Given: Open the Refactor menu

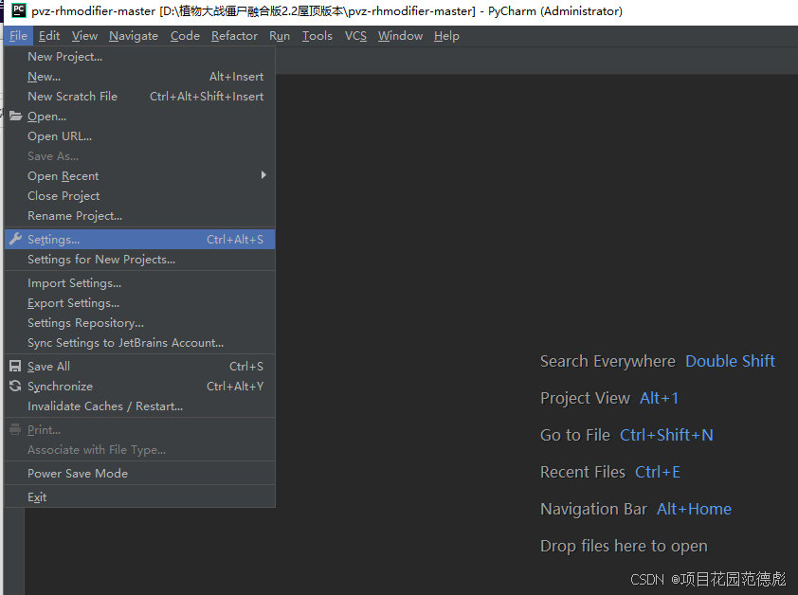Looking at the screenshot, I should pyautogui.click(x=234, y=35).
